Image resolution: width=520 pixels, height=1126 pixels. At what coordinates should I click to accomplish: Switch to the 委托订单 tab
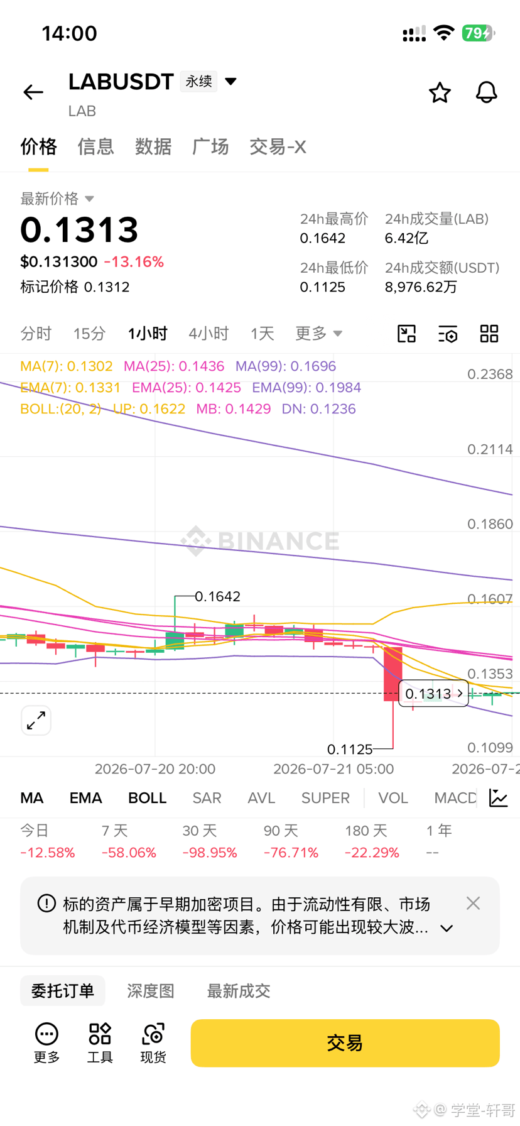click(63, 991)
